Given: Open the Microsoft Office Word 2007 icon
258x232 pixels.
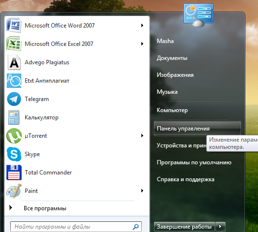Looking at the screenshot, I should pyautogui.click(x=14, y=26).
